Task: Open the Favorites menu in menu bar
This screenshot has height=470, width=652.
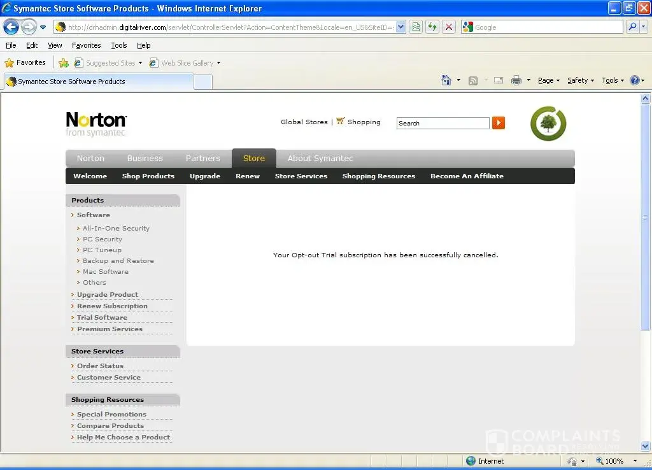Action: tap(86, 45)
